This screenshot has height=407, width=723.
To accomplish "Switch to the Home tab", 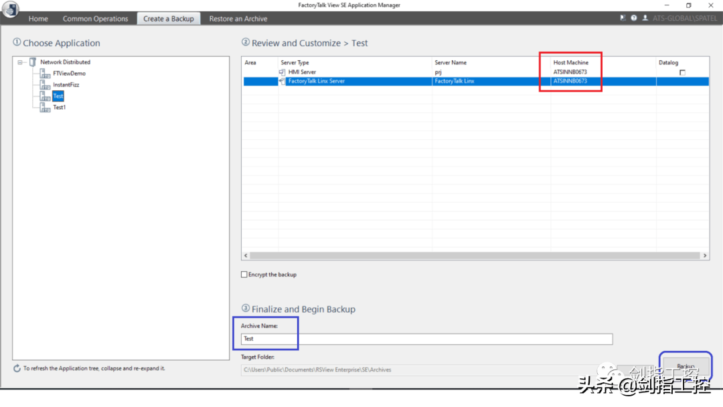I will [x=38, y=19].
